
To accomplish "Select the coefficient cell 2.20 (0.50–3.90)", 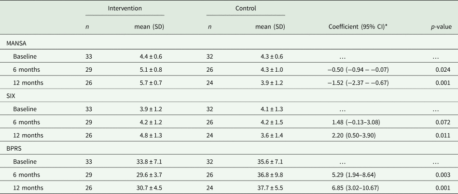I will tap(358, 135).
